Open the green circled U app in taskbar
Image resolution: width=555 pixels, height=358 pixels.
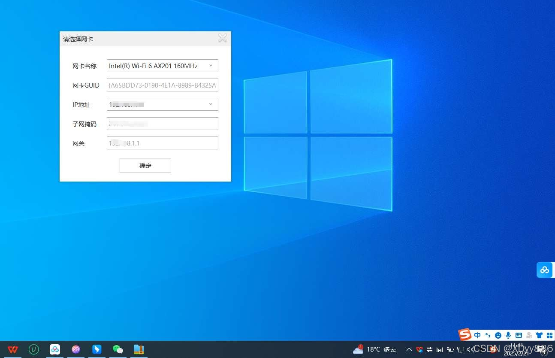pyautogui.click(x=34, y=349)
